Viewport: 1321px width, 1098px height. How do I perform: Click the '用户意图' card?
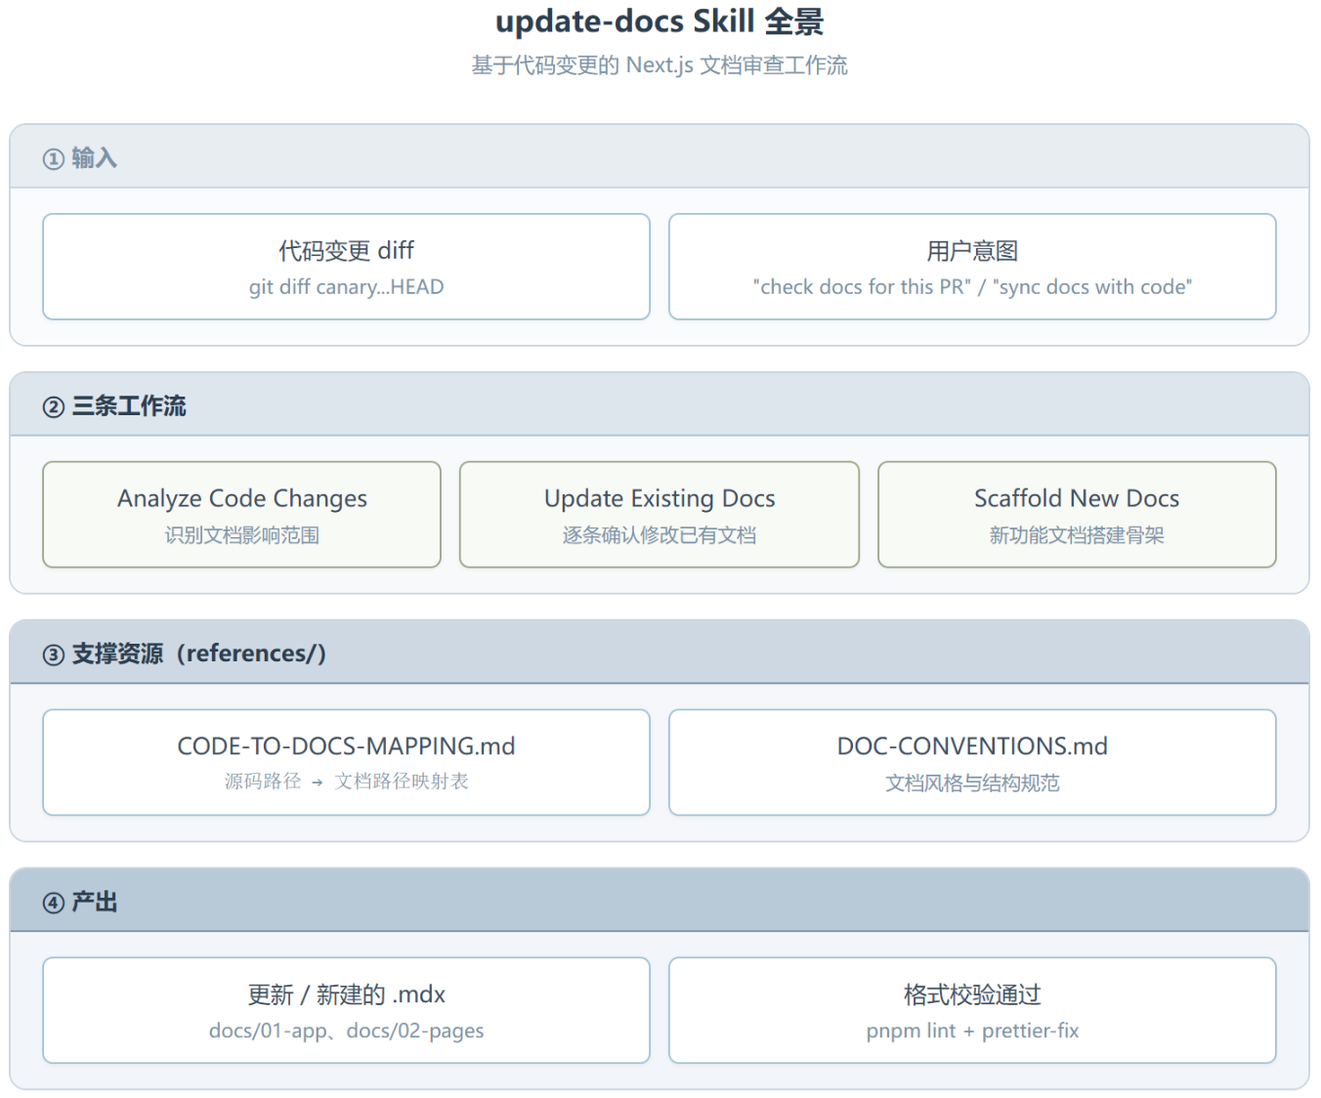[972, 267]
